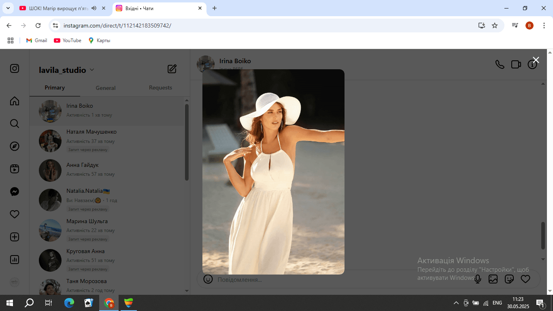
Task: Select the Вхідні • Чати browser tab
Action: (159, 8)
